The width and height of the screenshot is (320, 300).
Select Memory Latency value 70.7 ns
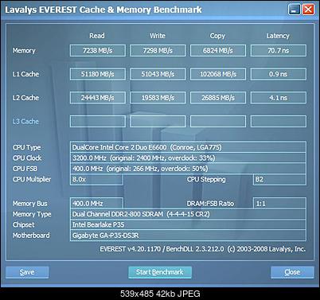(279, 50)
